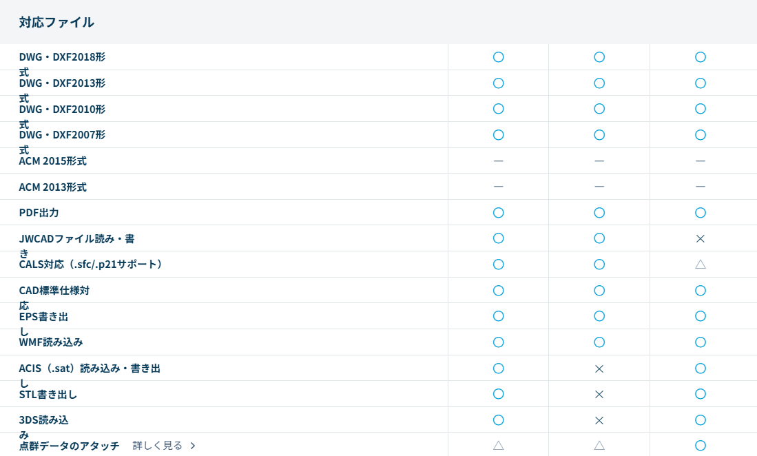Click the EPS書き出し row label
Viewport: 757px width, 456px height.
click(43, 317)
